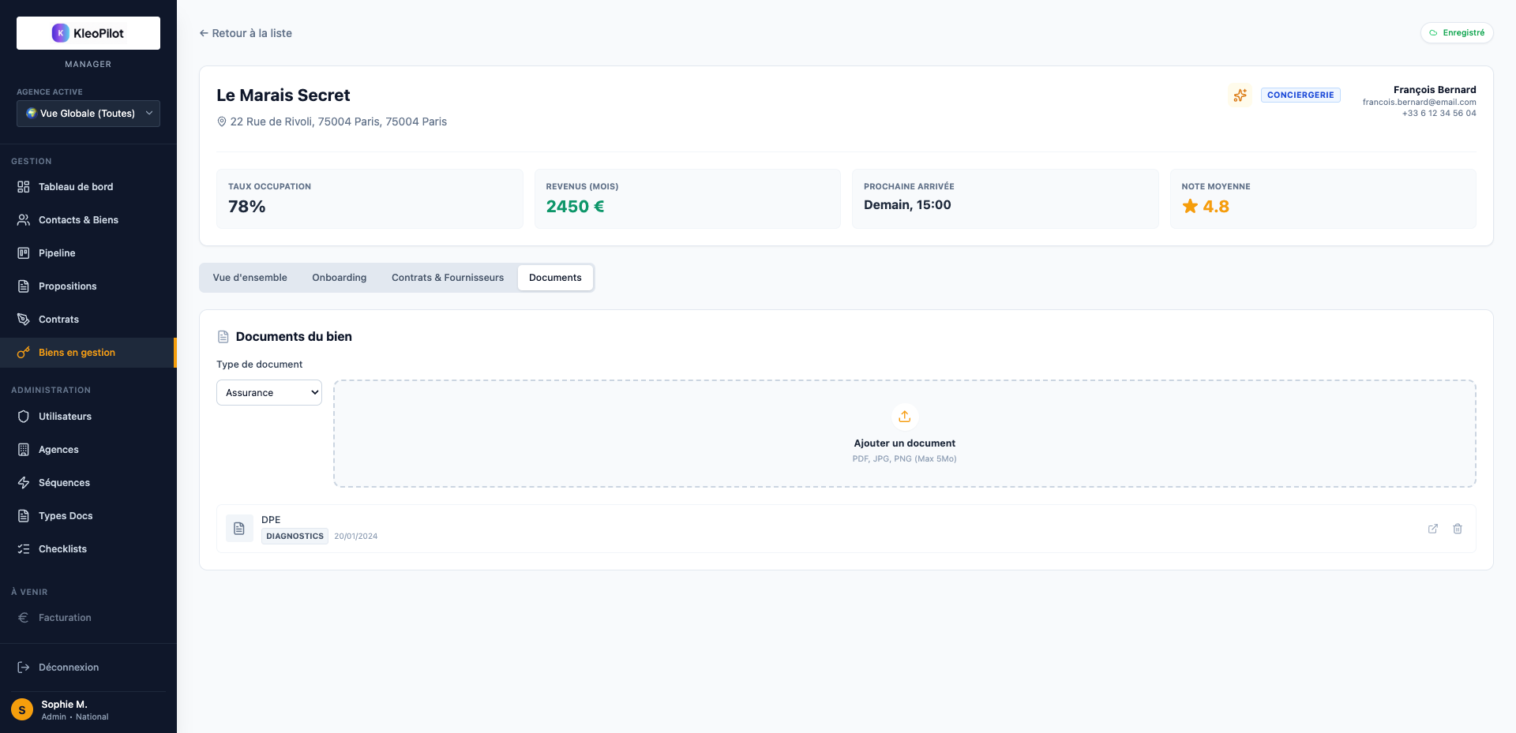Switch to the Onboarding tab

[x=339, y=278]
